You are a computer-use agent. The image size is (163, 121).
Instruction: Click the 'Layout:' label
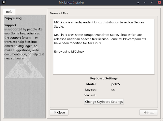(91, 90)
